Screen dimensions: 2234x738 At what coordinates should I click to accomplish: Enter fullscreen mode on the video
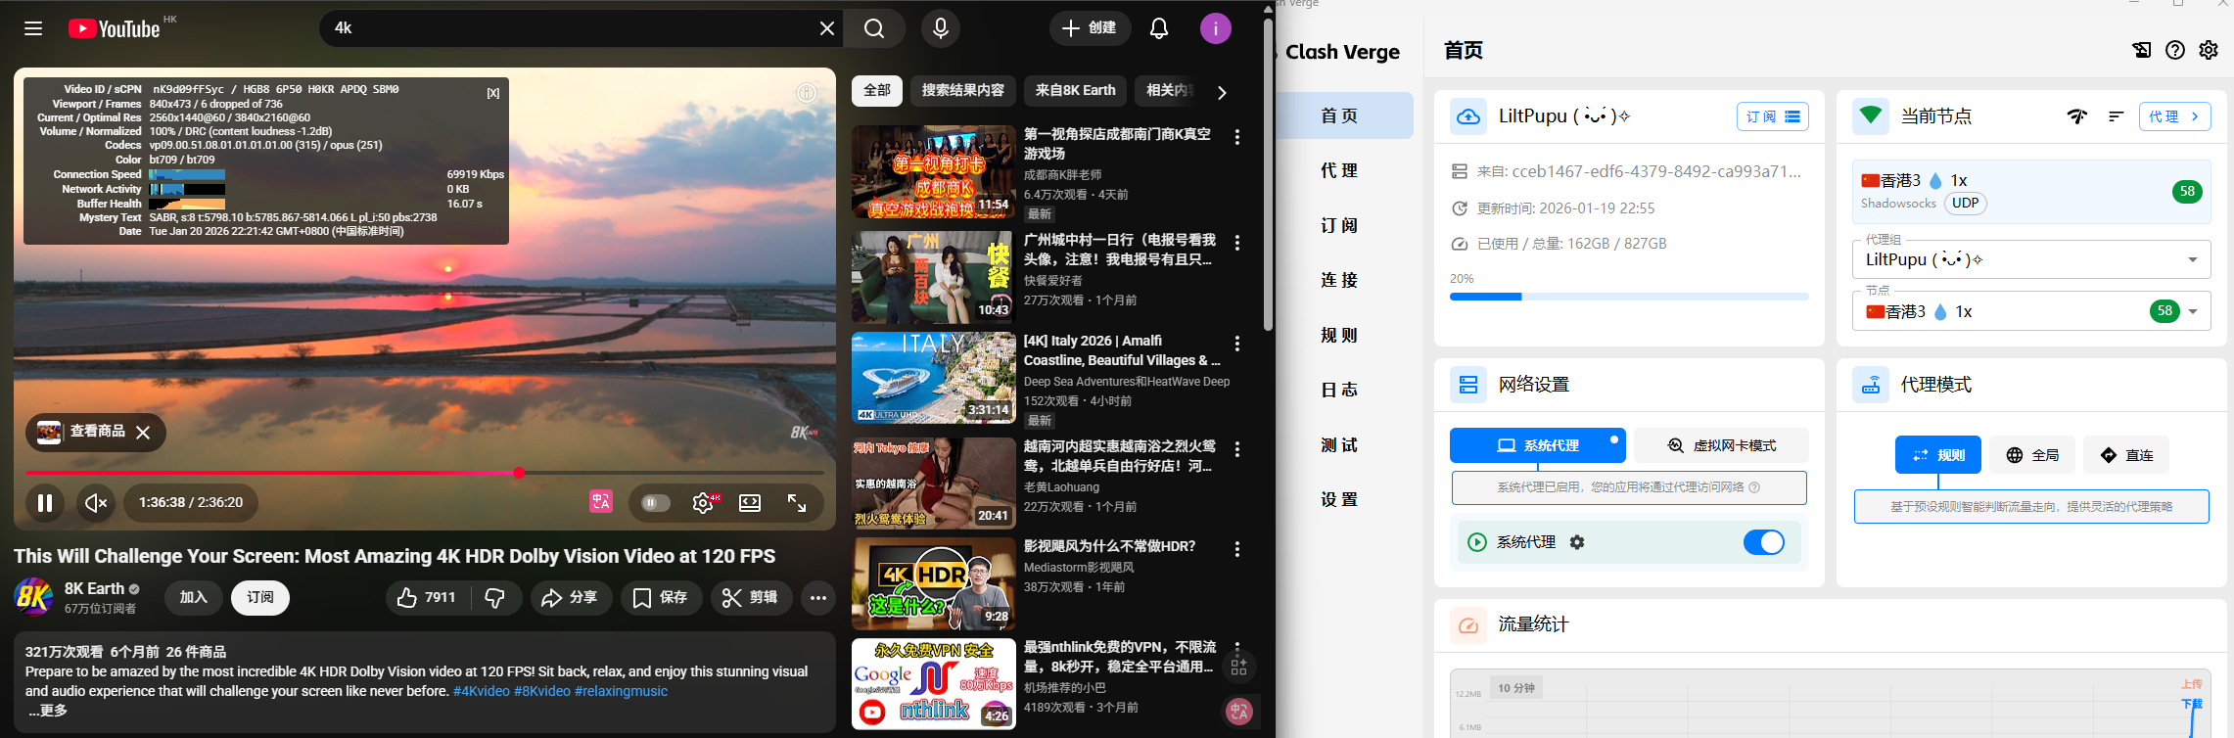797,503
